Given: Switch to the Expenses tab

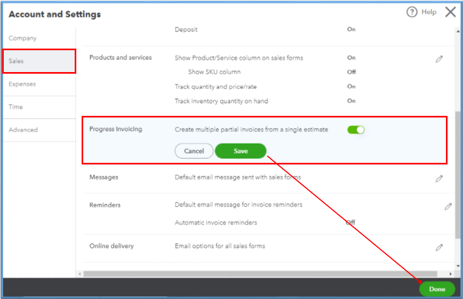Looking at the screenshot, I should [22, 84].
